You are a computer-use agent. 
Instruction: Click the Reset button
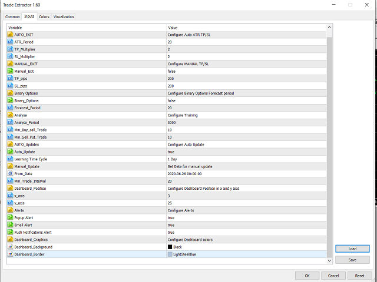tap(360, 276)
